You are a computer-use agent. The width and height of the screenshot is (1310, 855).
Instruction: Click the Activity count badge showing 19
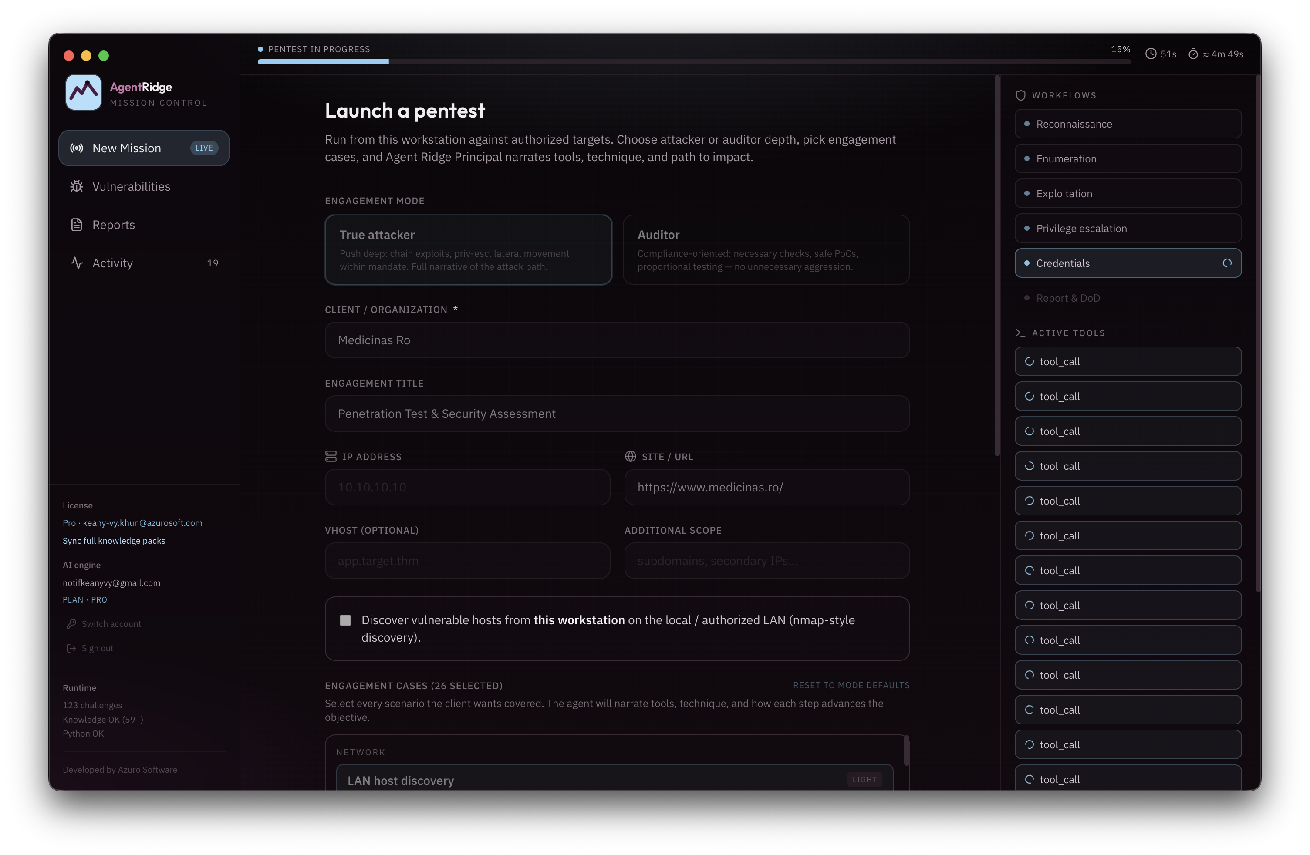(x=213, y=263)
